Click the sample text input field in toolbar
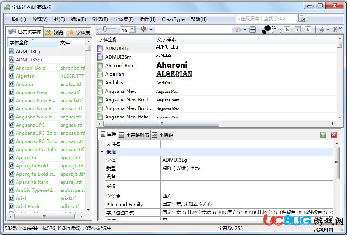347x235 pixels. click(193, 30)
